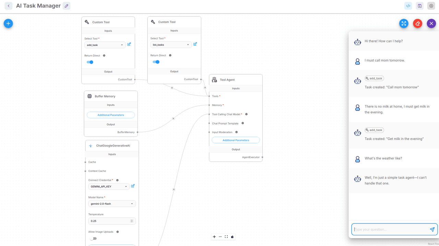Save the AI Task Manager chatflow

[x=419, y=6]
